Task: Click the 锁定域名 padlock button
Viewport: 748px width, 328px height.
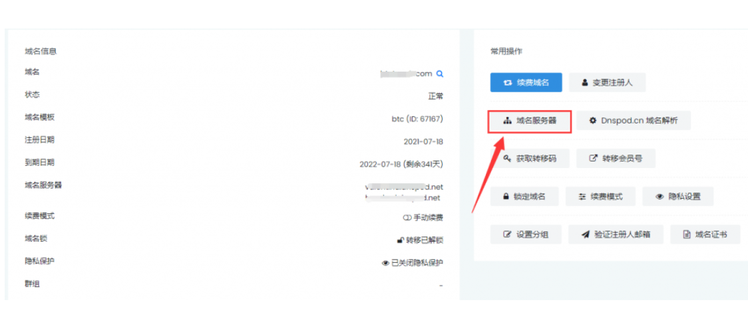Action: 524,197
